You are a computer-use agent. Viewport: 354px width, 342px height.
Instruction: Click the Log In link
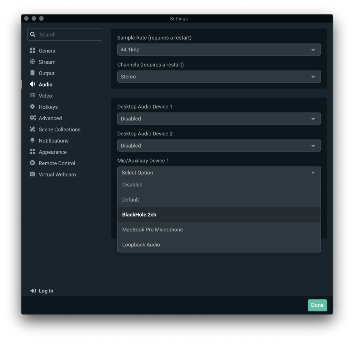[x=46, y=291]
